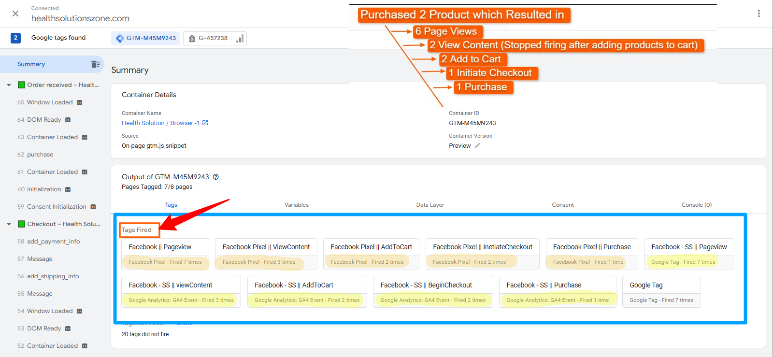Click the clear events icon beside Summary
This screenshot has height=357, width=773.
tap(96, 64)
